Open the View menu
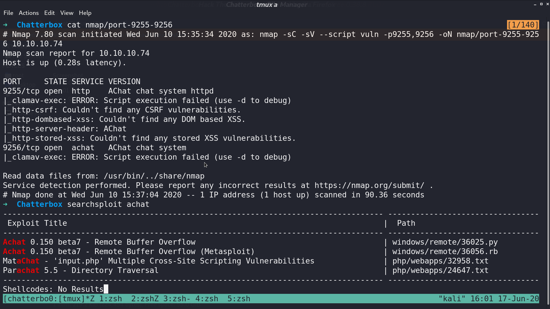The height and width of the screenshot is (309, 550). click(67, 13)
